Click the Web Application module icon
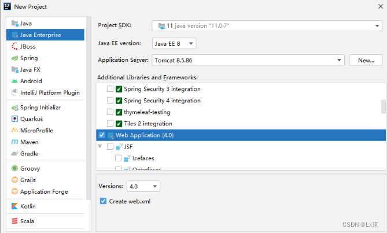Image resolution: width=387 pixels, height=233 pixels. coord(111,135)
